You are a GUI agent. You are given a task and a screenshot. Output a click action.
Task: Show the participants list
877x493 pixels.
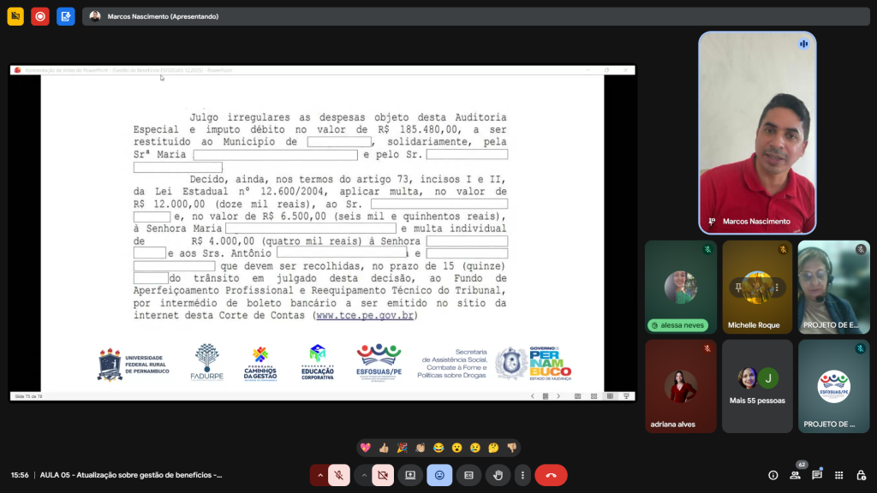(x=795, y=475)
